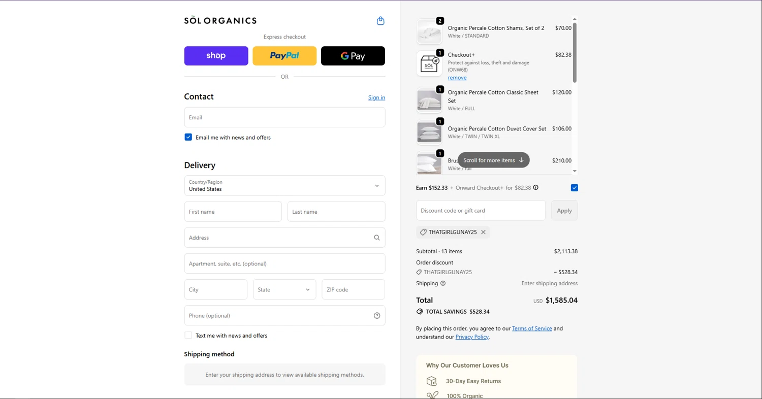Click the Sol Organics logo
This screenshot has height=399, width=762.
click(x=220, y=20)
